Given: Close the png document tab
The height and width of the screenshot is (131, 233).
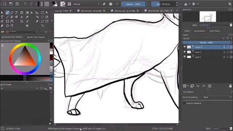Looking at the screenshot, I should (x=71, y=11).
